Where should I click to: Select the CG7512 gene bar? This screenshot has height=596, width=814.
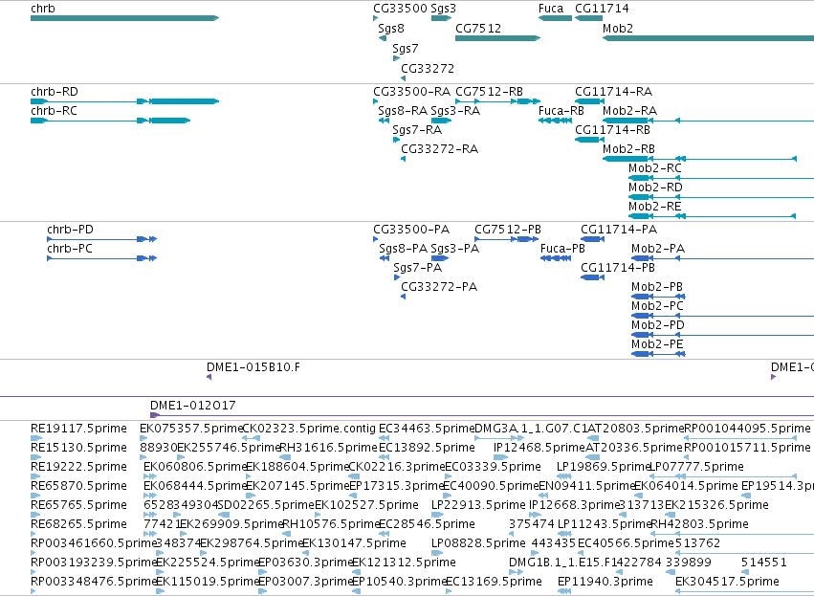[497, 38]
